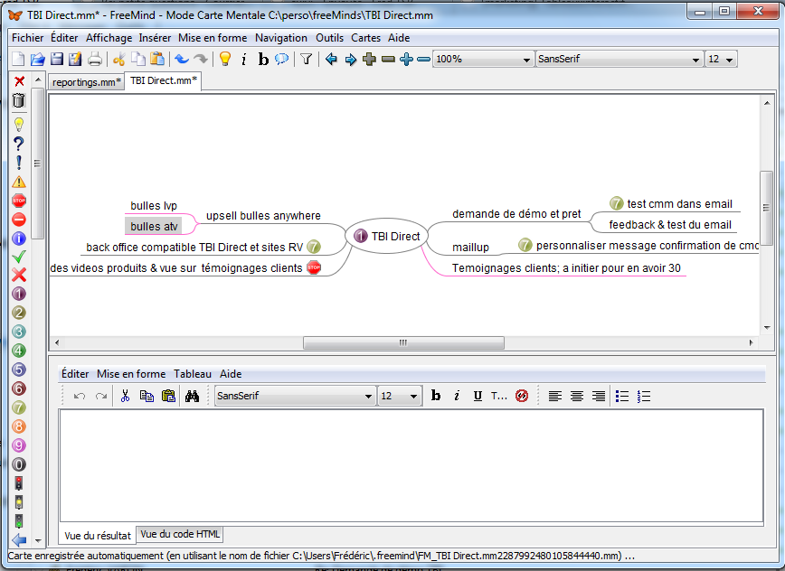Add the question mark icon to the node
This screenshot has height=571, width=785.
[18, 144]
